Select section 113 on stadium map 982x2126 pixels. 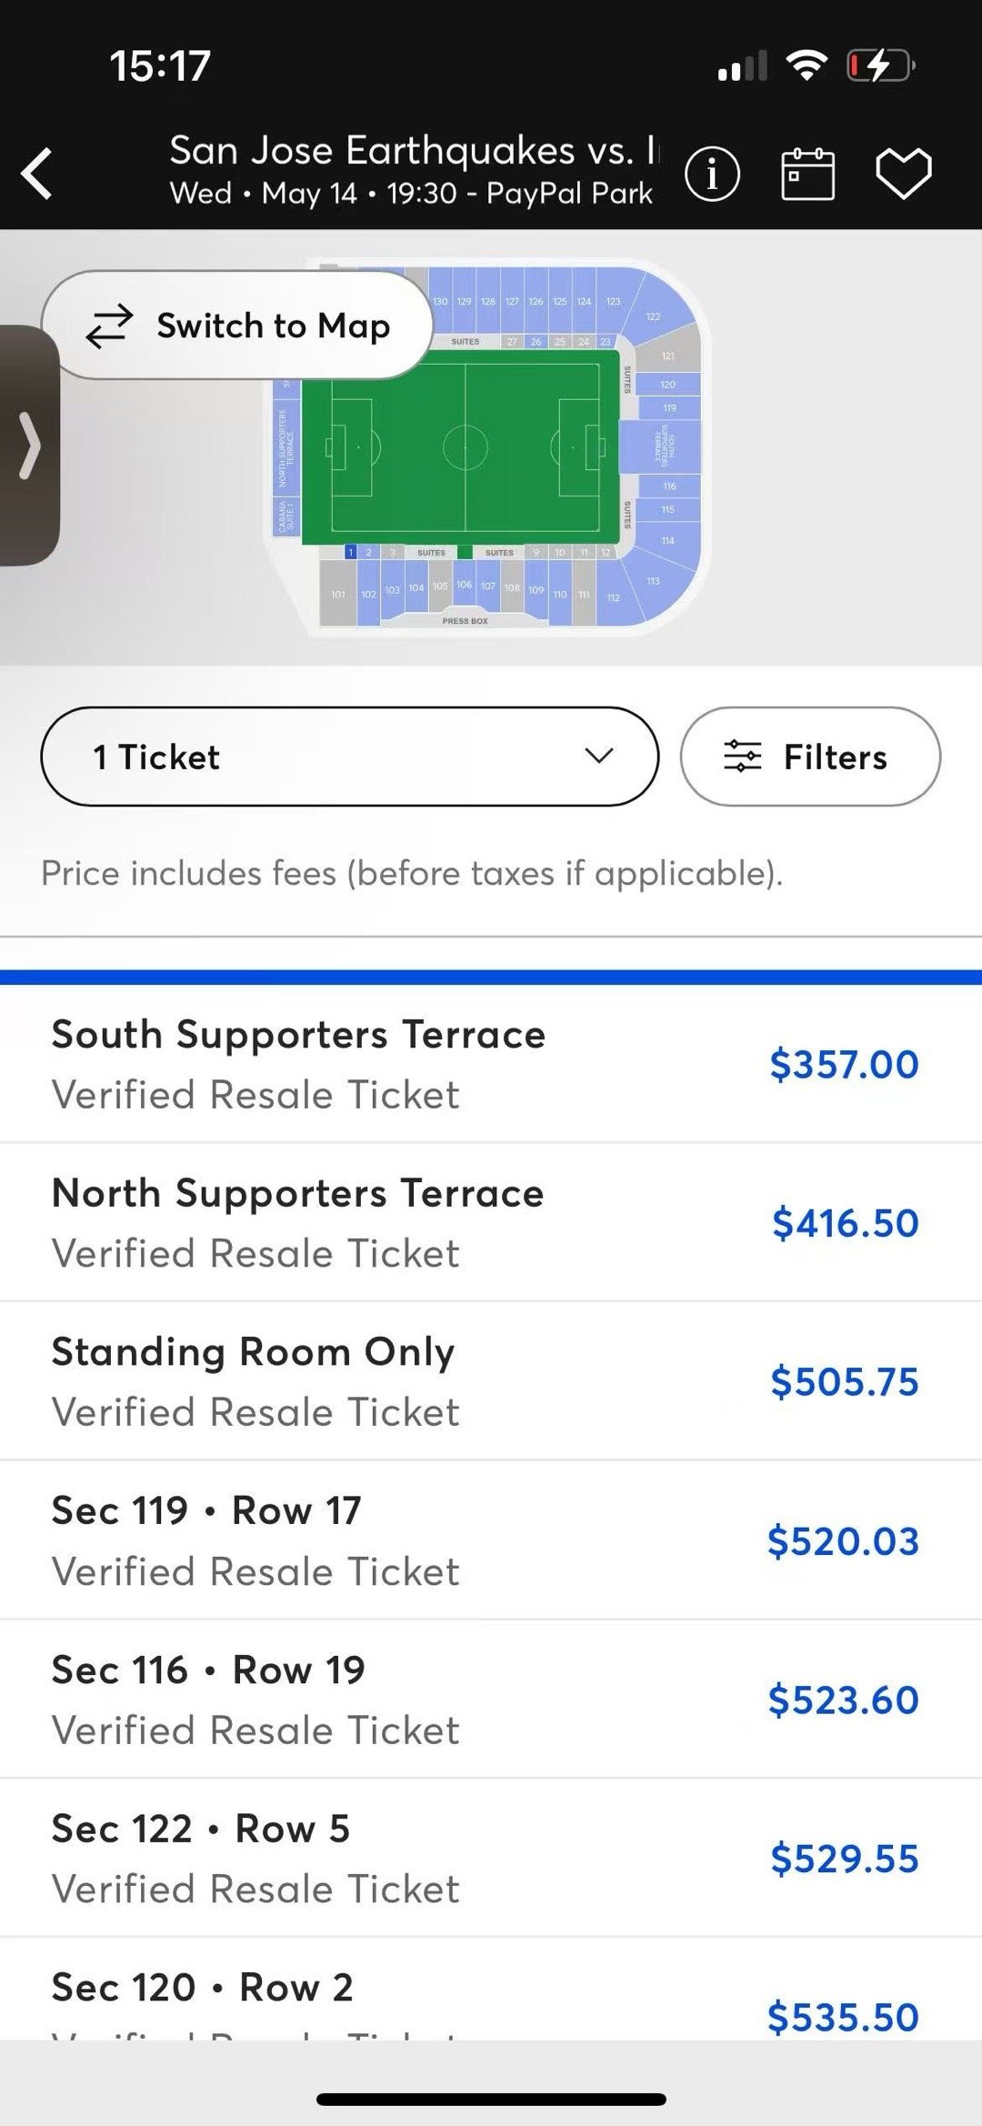(653, 581)
